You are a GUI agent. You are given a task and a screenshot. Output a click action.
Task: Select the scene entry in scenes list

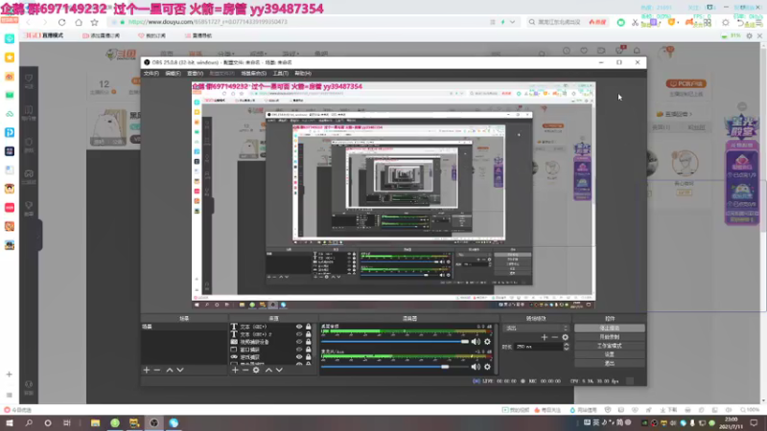pyautogui.click(x=184, y=327)
